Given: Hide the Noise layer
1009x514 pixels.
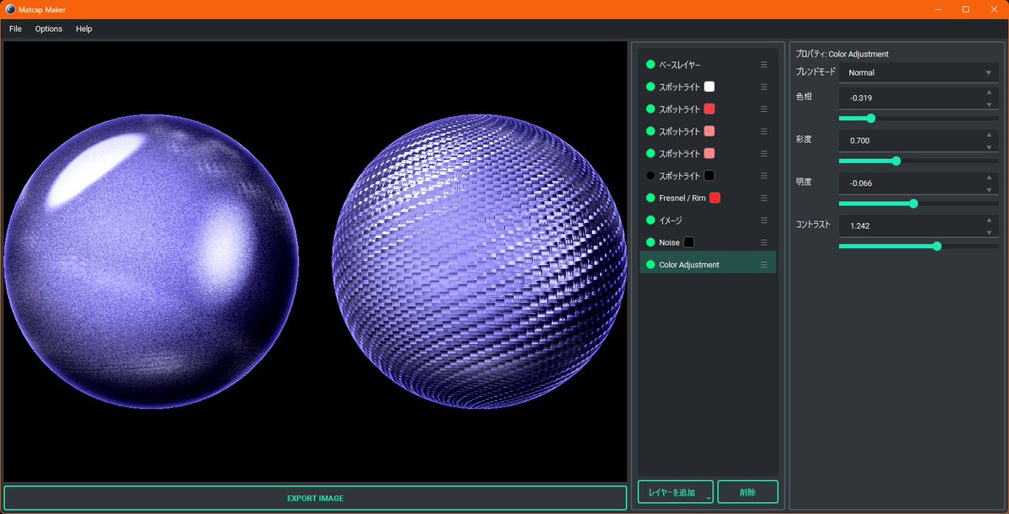Looking at the screenshot, I should point(650,242).
